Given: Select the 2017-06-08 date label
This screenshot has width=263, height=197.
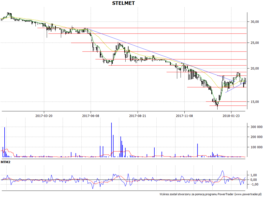Looking at the screenshot, I should point(91,116).
